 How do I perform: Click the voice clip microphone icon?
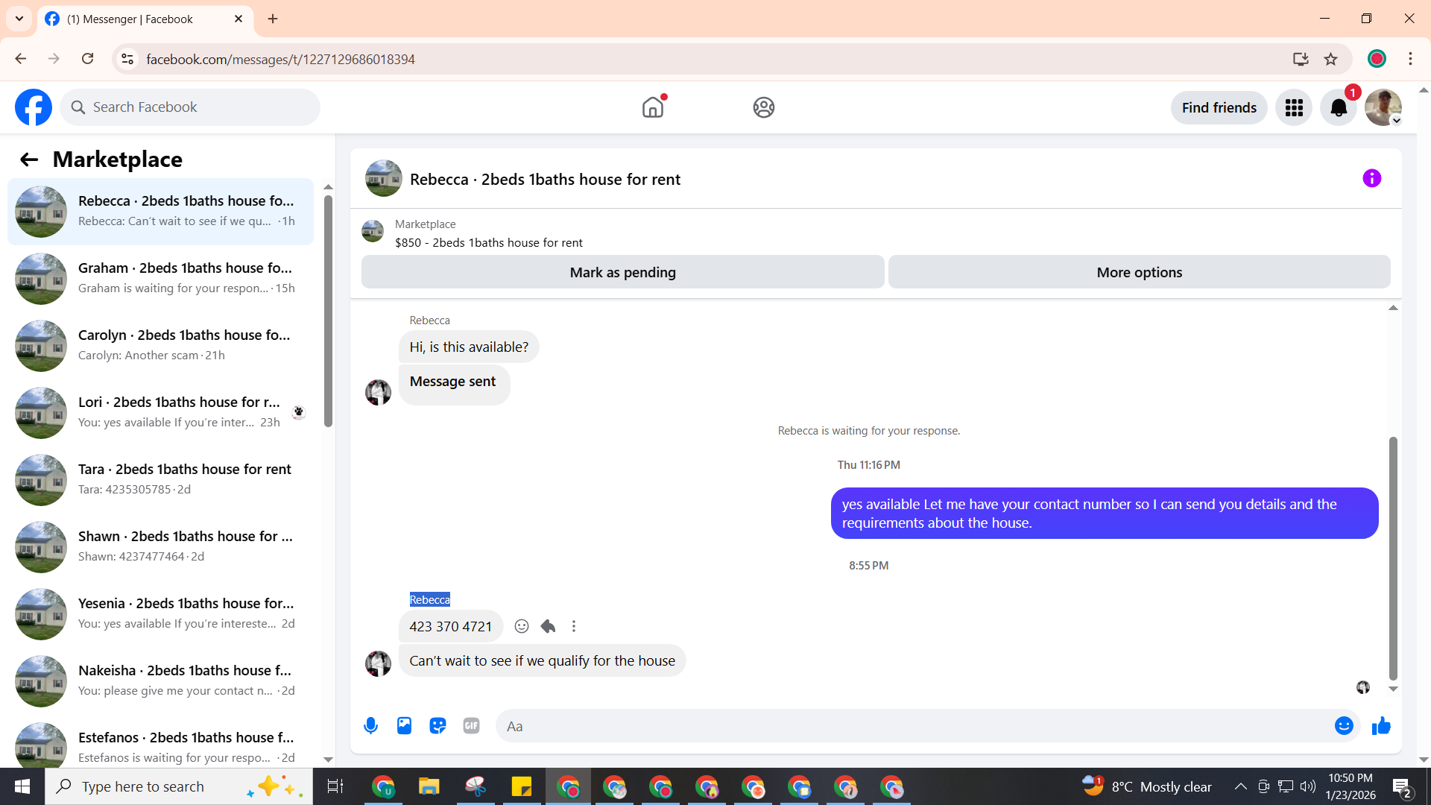[370, 726]
